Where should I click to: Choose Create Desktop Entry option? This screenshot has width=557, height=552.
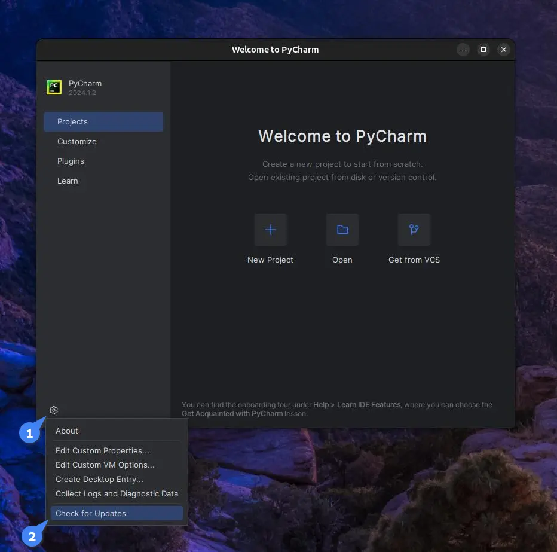pyautogui.click(x=117, y=479)
